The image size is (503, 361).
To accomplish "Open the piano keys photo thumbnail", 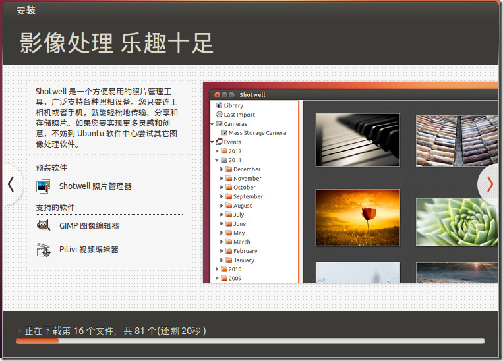I will tap(358, 140).
